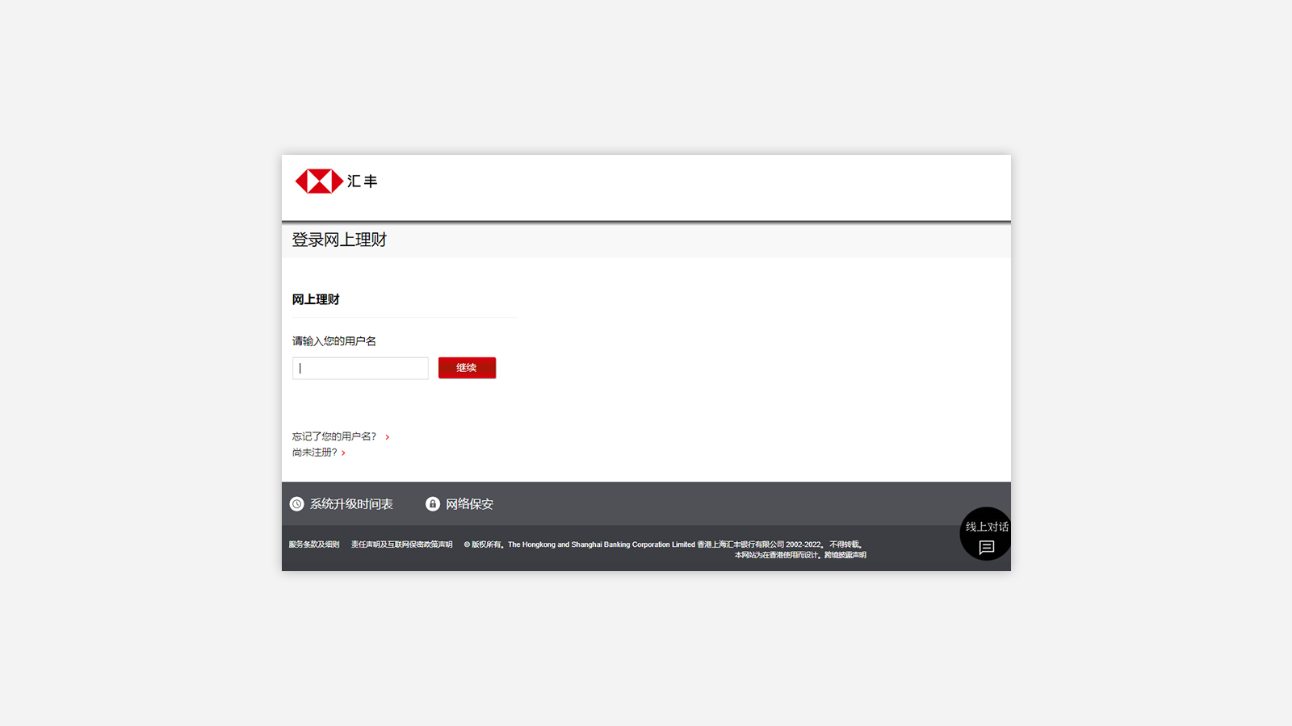
Task: Click the HSBC hexagon logo
Action: (319, 181)
